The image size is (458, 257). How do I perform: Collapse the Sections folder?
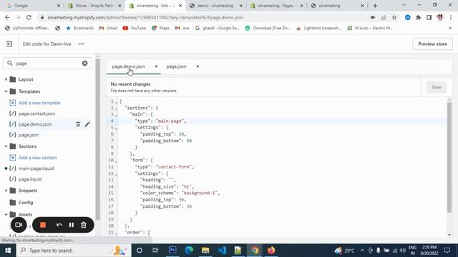6,146
